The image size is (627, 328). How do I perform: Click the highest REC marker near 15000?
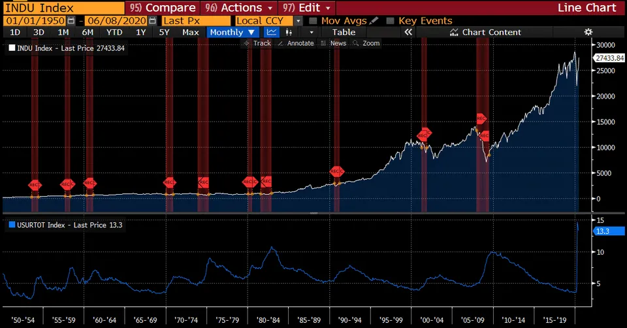[x=481, y=118]
